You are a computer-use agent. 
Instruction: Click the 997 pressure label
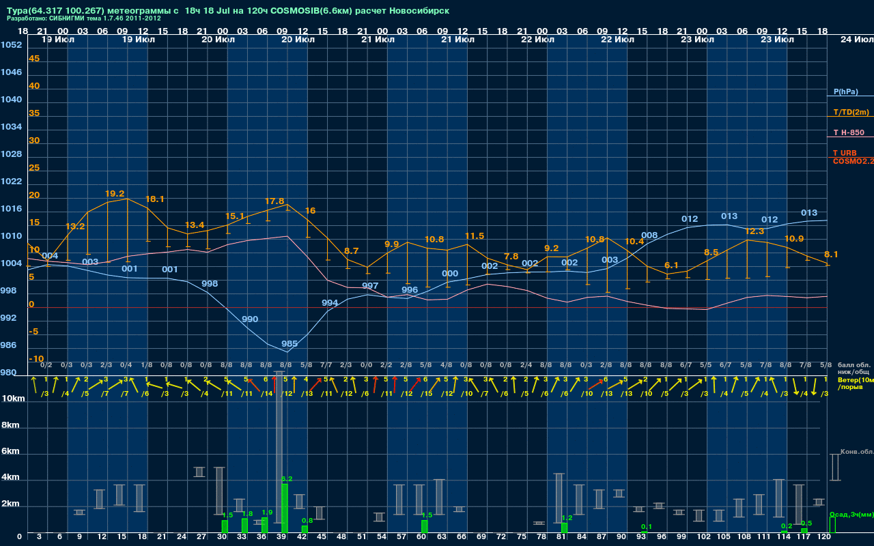(x=370, y=286)
